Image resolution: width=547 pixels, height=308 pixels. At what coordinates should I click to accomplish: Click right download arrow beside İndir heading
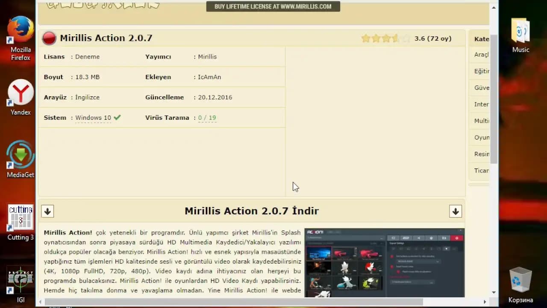(456, 211)
